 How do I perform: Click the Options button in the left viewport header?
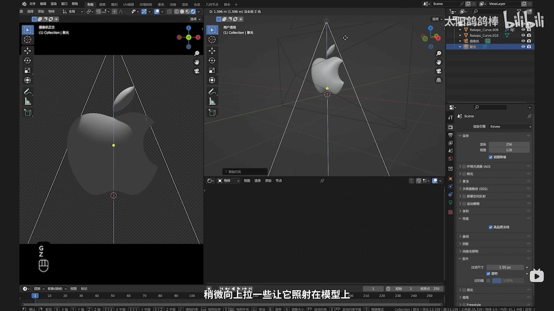(194, 19)
